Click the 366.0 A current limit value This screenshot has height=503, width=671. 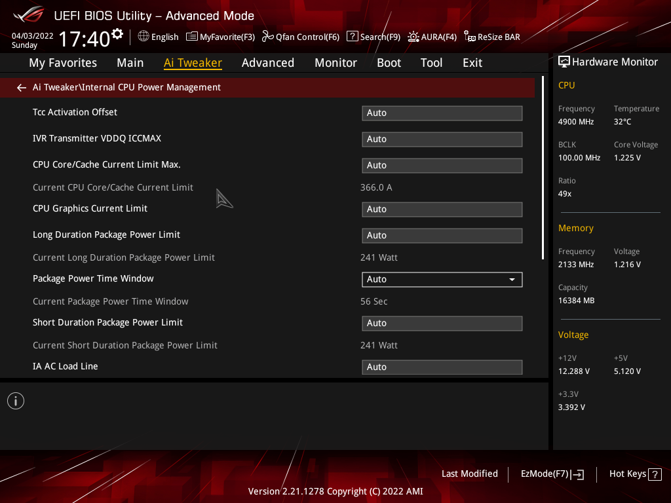pos(376,187)
